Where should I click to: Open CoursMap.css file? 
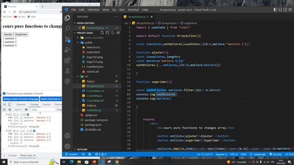click(x=95, y=91)
